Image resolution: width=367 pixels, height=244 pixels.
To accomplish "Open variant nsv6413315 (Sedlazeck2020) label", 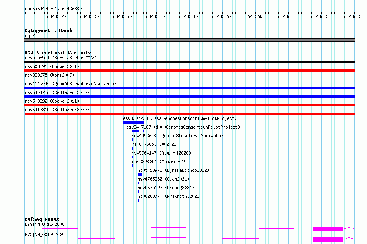I will (x=57, y=110).
